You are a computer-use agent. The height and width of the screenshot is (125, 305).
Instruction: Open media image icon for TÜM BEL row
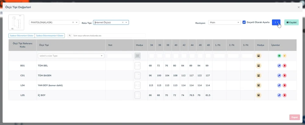click(x=259, y=66)
